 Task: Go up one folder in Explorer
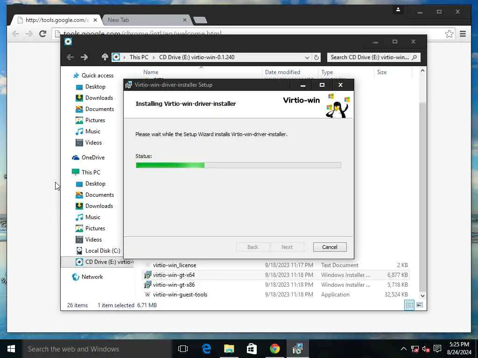(x=105, y=57)
